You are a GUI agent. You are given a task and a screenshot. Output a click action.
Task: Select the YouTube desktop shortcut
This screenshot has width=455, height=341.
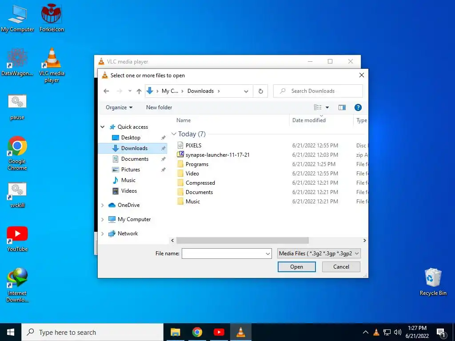click(x=17, y=239)
